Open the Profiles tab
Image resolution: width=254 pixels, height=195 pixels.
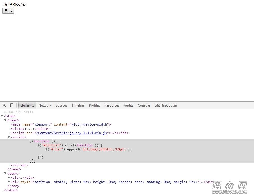pos(94,105)
